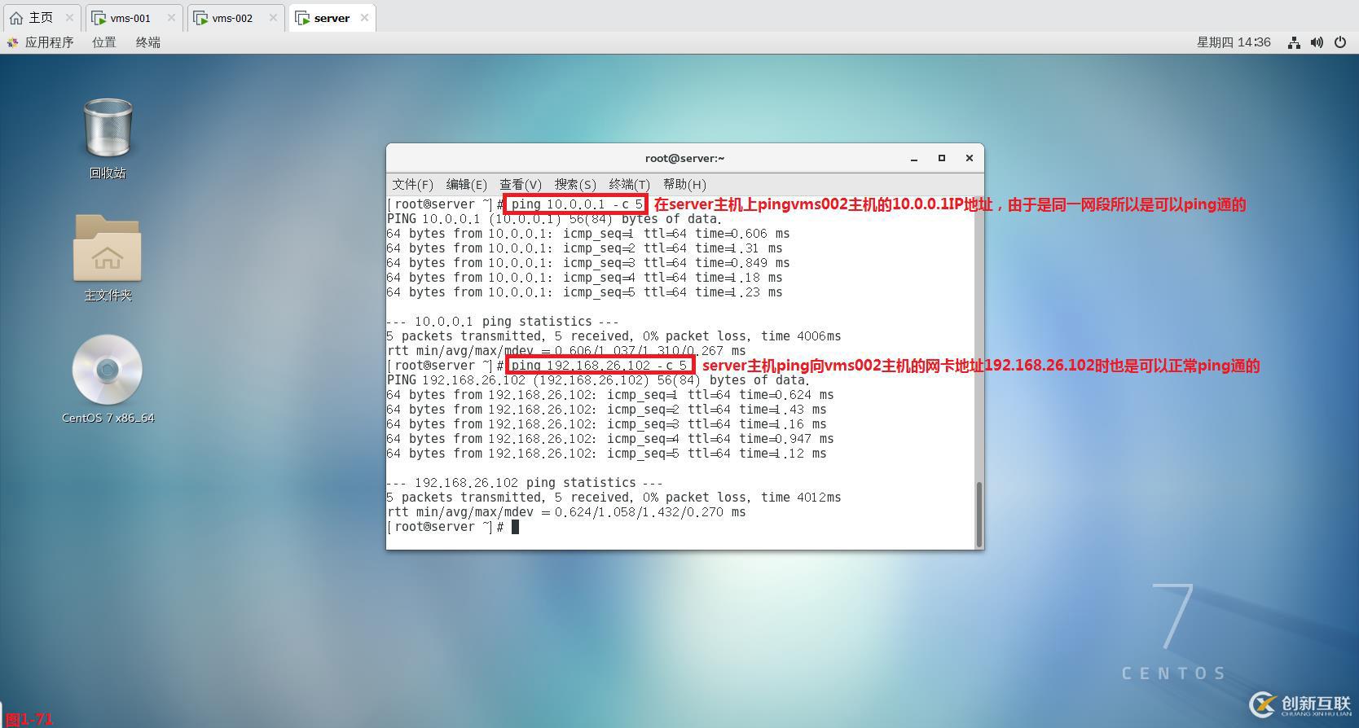Click the 192.168.26.102 icmp_seq=5 time=1.12 line

[x=607, y=454]
